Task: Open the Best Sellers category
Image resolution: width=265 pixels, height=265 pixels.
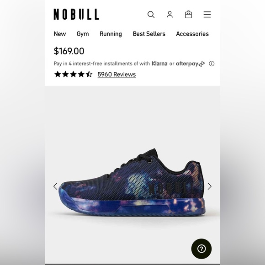Action: pyautogui.click(x=149, y=34)
